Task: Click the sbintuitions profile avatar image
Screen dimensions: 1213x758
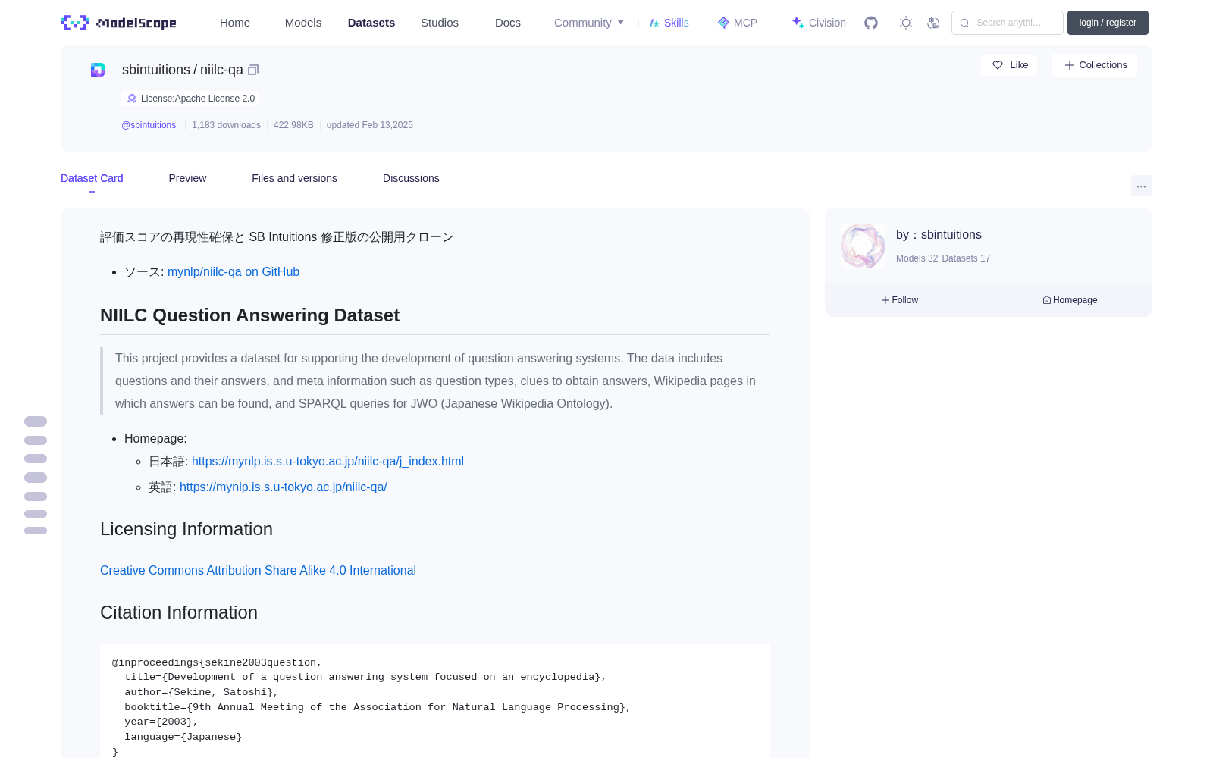Action: click(862, 246)
